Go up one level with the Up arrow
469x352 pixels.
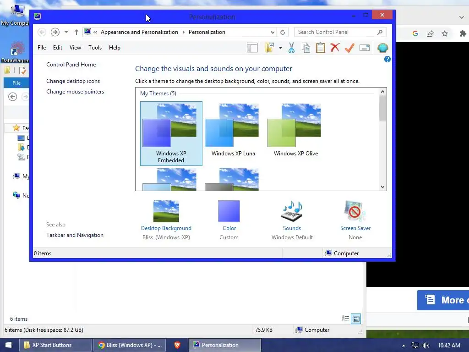76,32
